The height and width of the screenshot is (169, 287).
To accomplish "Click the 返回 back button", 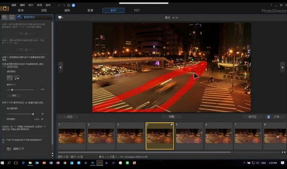I will tap(68, 117).
